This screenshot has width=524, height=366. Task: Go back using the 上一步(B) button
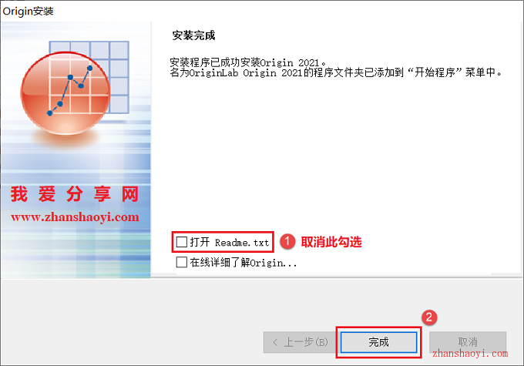[x=300, y=342]
